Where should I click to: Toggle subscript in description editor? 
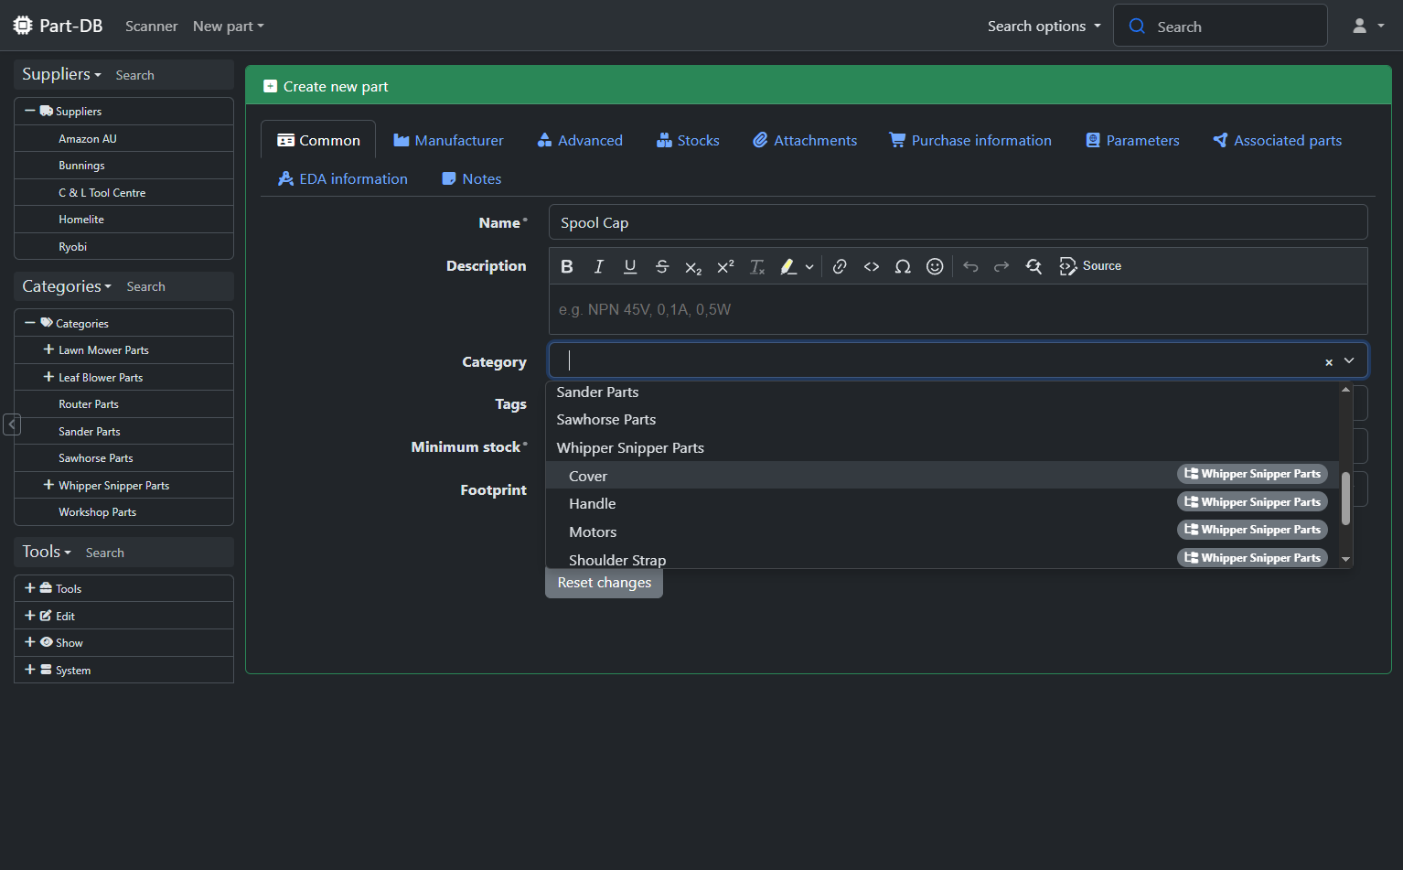(693, 266)
